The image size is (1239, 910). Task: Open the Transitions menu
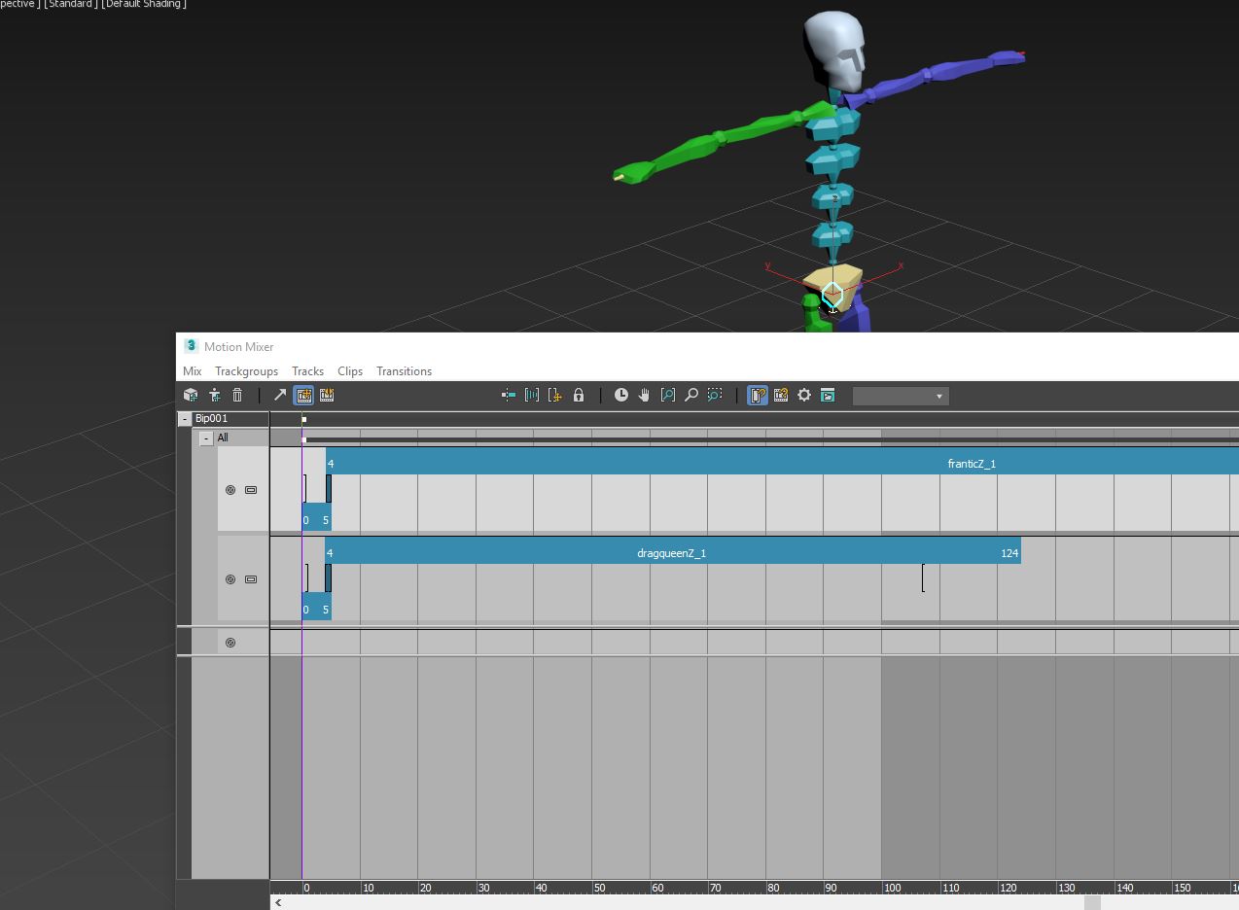click(x=404, y=371)
